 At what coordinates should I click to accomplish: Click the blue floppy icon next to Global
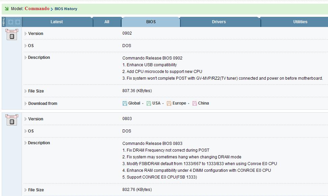(x=125, y=103)
